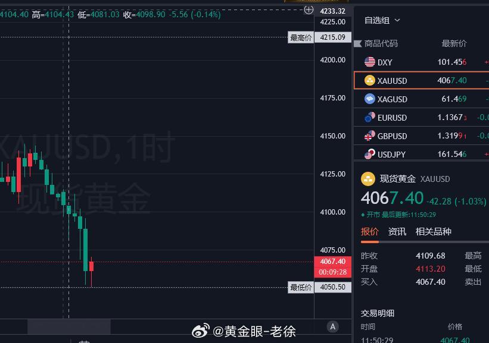This screenshot has width=489, height=343.
Task: Click 低=4081.03 in the OHLC readout
Action: point(98,15)
